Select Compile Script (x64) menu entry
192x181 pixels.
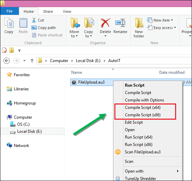143,108
